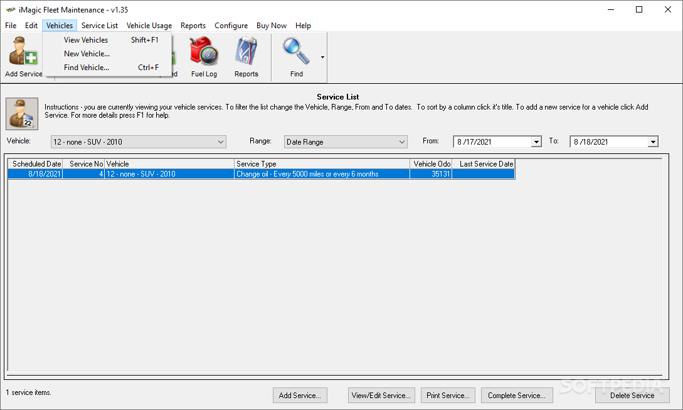This screenshot has height=410, width=683.
Task: Open the From date picker arrow
Action: (x=536, y=141)
